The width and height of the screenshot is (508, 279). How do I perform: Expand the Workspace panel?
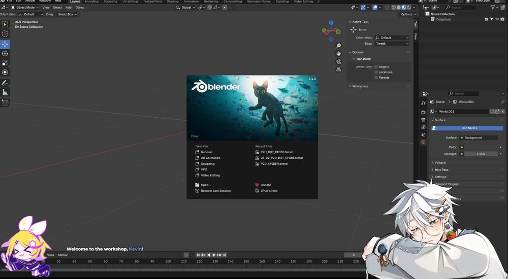click(360, 86)
